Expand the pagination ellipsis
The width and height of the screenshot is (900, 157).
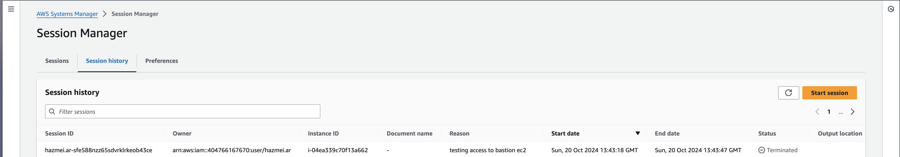(x=841, y=112)
